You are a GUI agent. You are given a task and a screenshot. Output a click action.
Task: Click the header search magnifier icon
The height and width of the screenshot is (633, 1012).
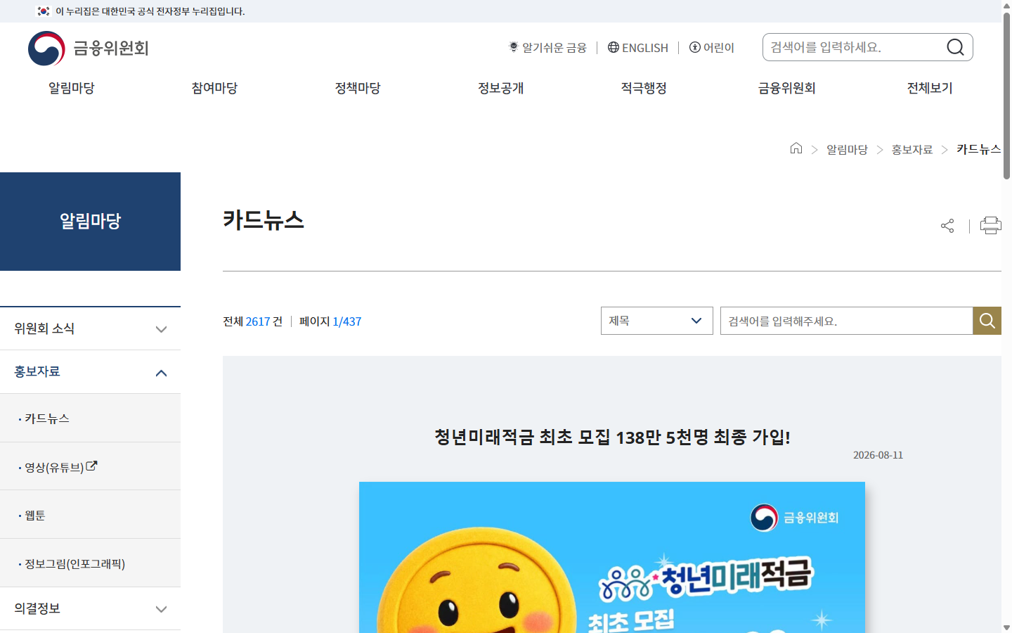955,47
